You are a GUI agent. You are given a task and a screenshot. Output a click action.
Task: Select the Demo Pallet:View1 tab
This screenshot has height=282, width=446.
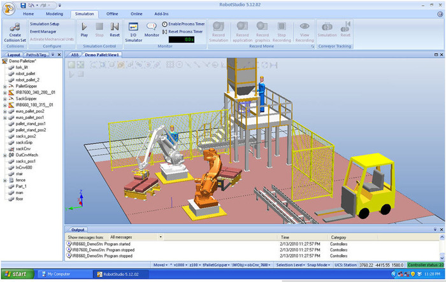click(x=102, y=55)
